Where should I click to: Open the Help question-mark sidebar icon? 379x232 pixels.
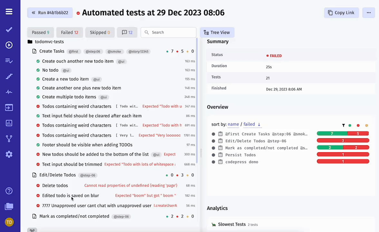point(9,191)
